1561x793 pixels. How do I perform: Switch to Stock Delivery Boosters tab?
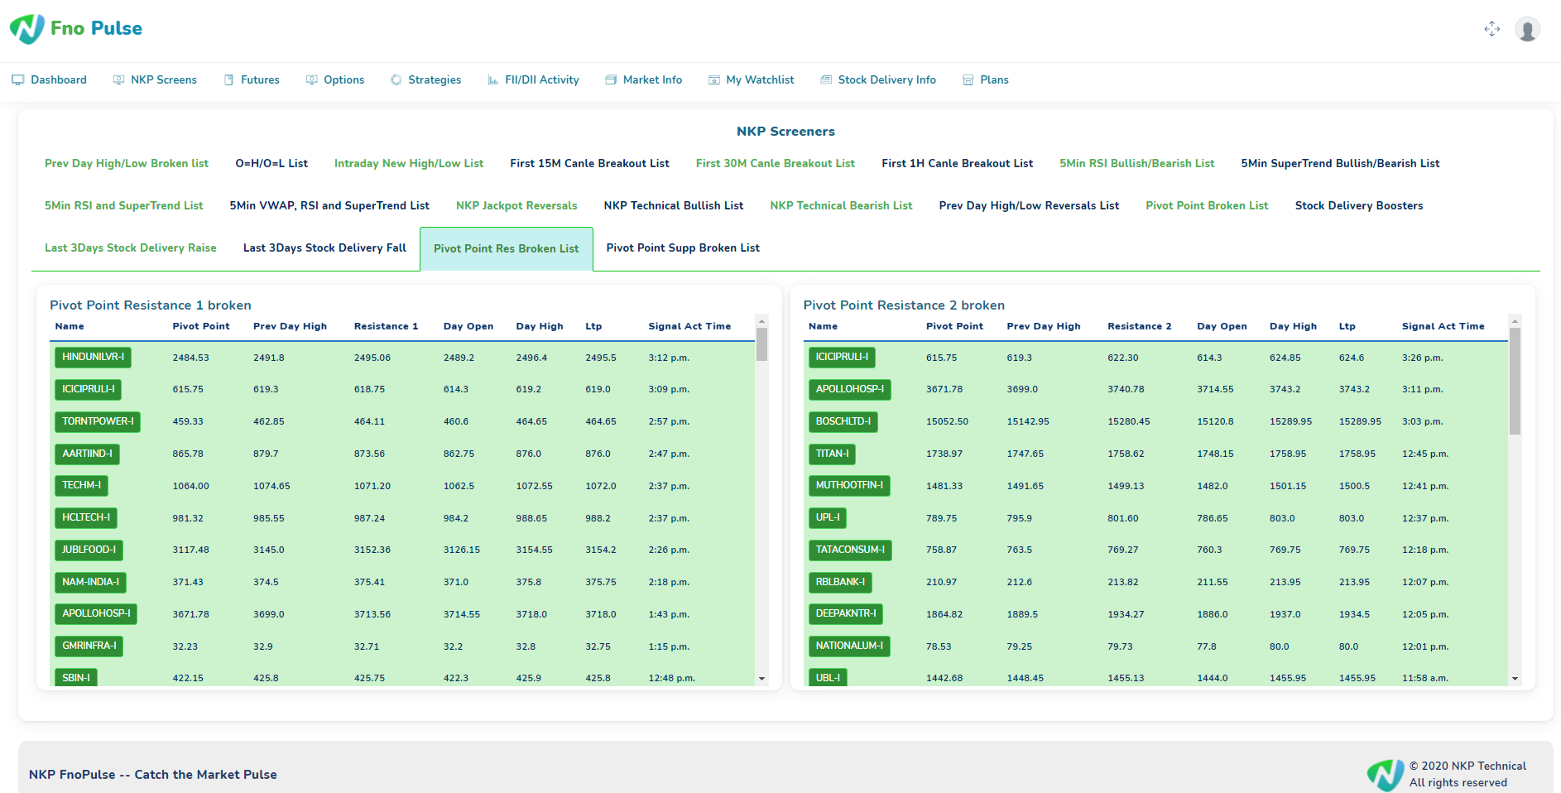pos(1359,206)
